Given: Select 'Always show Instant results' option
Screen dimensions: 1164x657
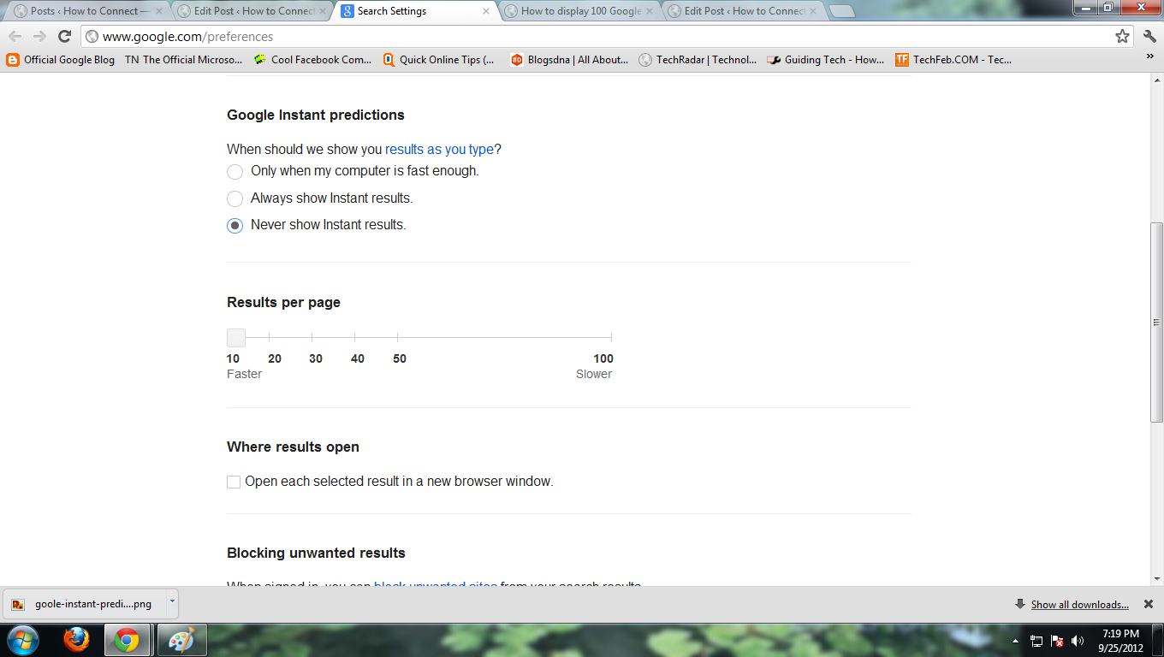Looking at the screenshot, I should click(x=235, y=199).
